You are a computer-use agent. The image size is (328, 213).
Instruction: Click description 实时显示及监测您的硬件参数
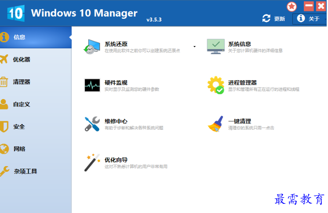[132, 89]
